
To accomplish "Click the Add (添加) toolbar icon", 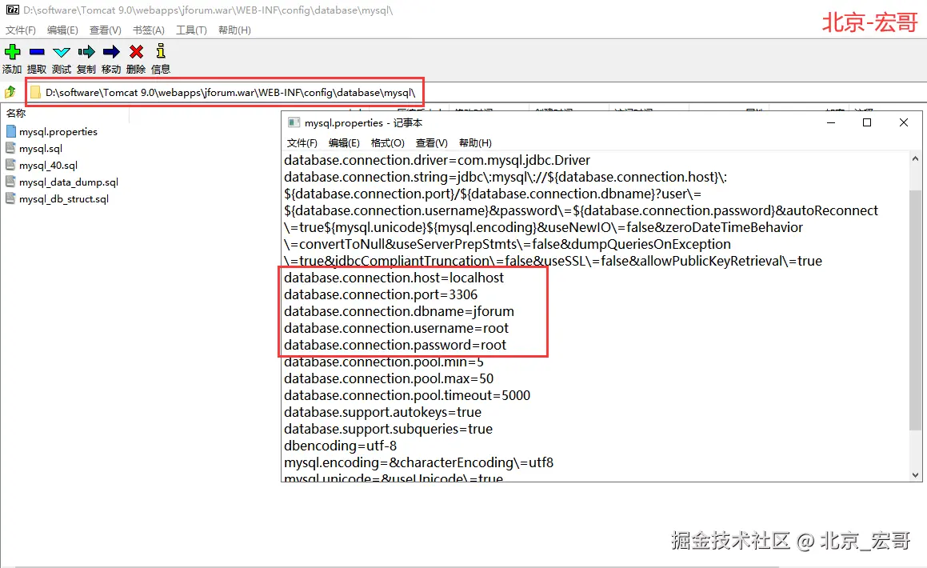I will point(13,52).
